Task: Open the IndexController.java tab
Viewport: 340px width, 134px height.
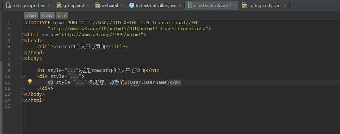Action: click(156, 5)
